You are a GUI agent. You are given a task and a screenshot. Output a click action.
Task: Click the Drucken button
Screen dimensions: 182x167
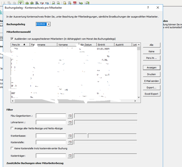tap(152, 74)
